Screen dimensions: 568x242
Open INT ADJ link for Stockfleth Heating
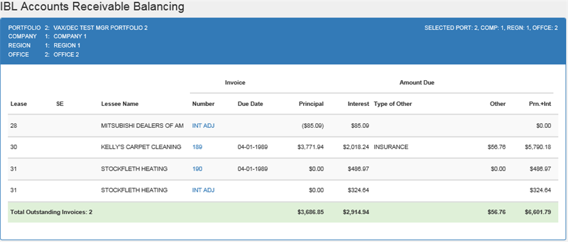(203, 190)
